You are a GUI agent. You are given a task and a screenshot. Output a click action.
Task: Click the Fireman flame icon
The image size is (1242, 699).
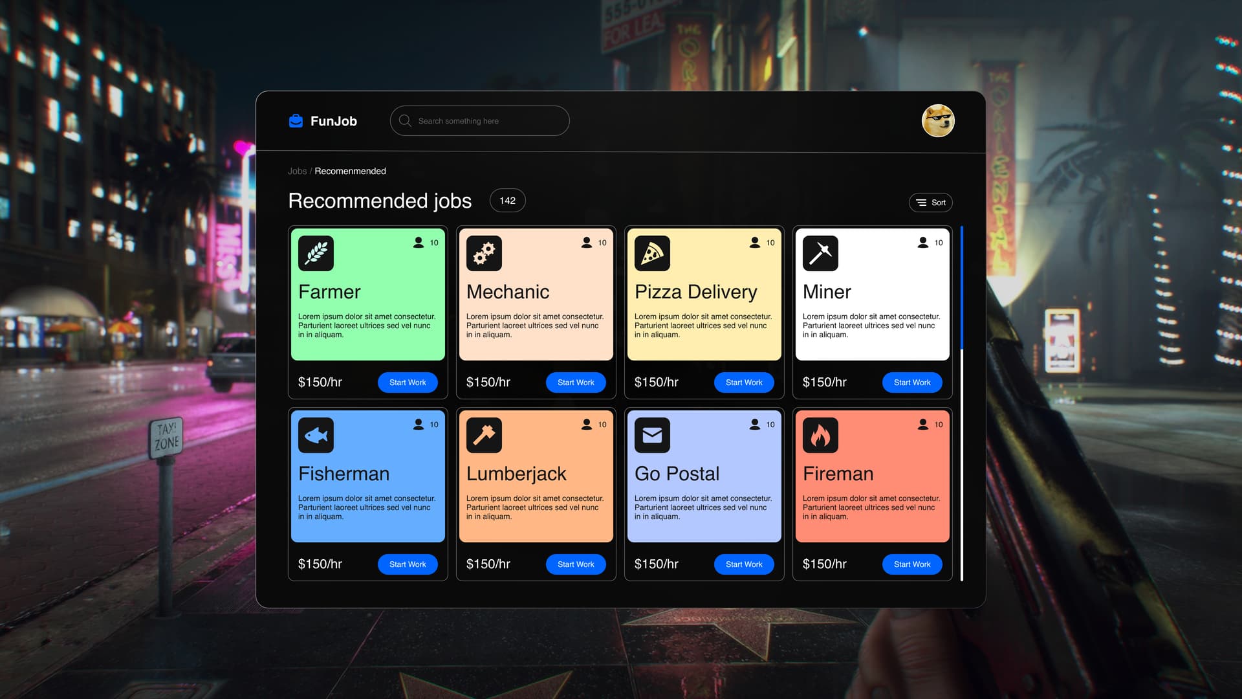(x=820, y=435)
